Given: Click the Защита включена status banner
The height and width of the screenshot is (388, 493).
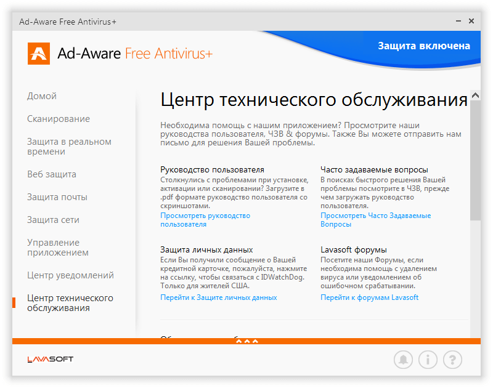Looking at the screenshot, I should coord(424,46).
